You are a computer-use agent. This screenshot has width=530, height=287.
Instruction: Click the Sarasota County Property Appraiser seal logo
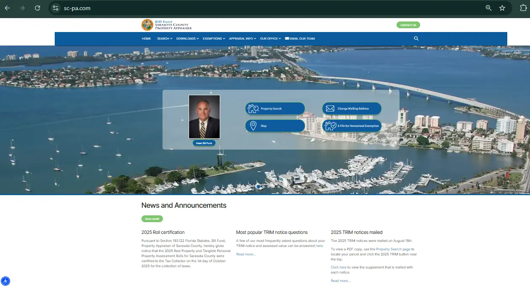pyautogui.click(x=147, y=25)
